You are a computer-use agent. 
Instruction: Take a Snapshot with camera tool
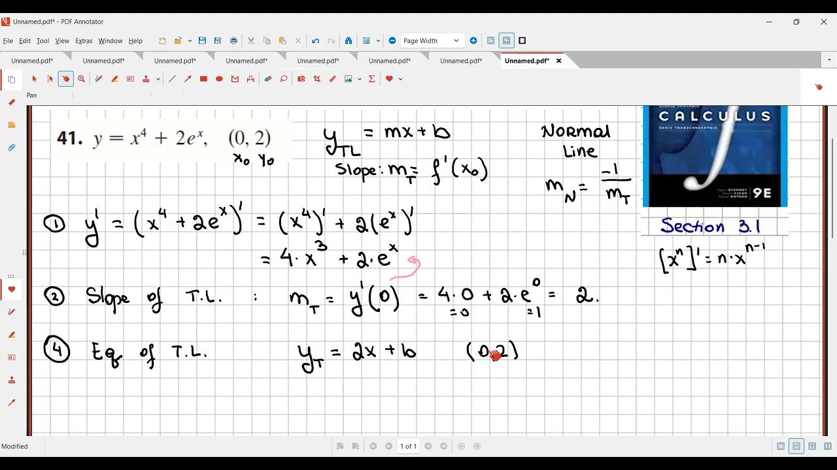(x=301, y=79)
